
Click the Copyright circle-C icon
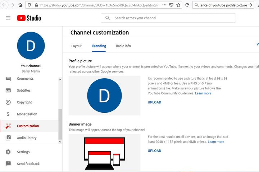(8, 102)
